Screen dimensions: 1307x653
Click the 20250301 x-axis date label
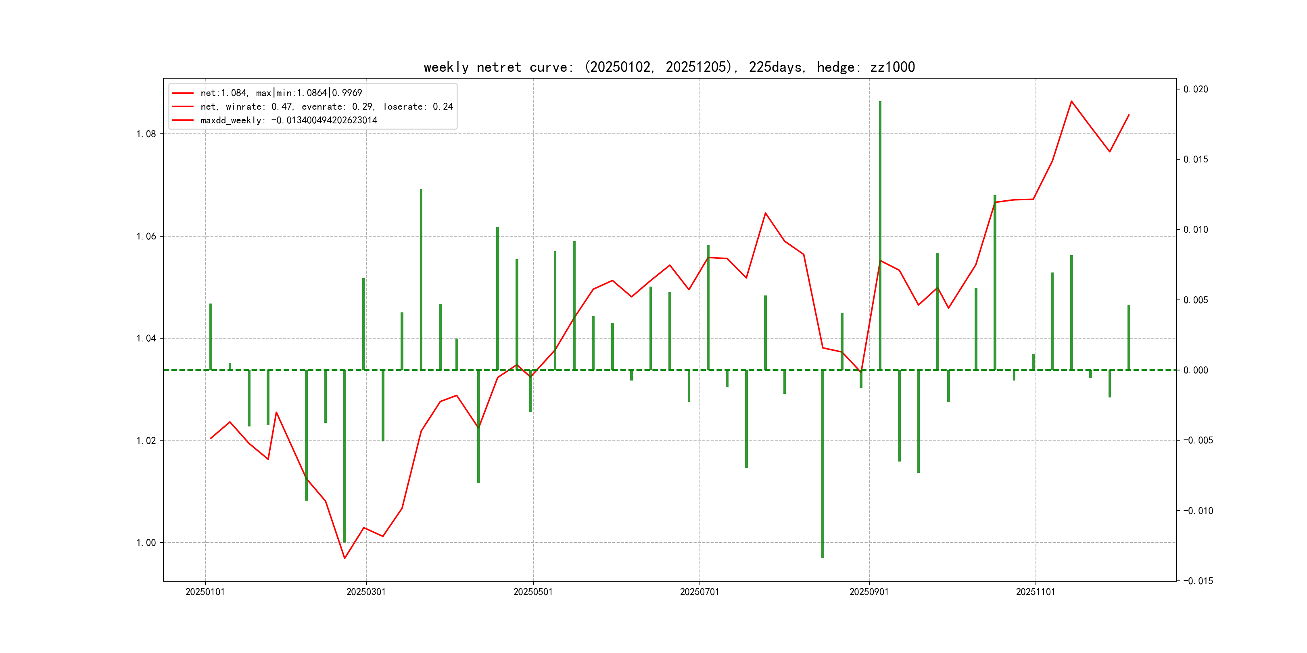click(366, 592)
